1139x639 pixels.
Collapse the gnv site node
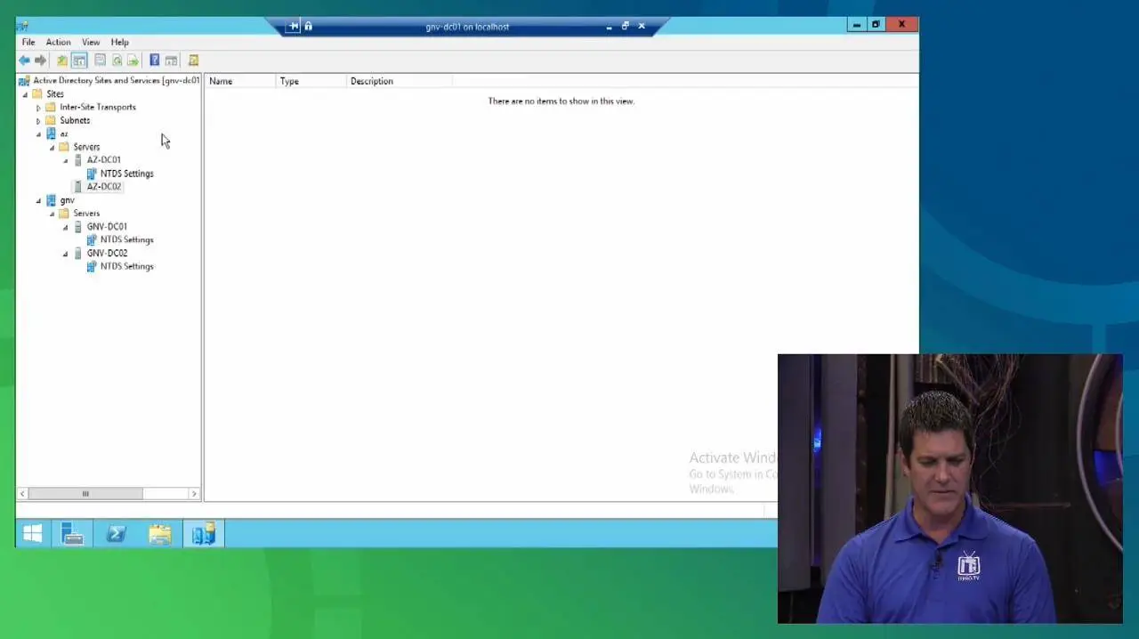click(38, 201)
